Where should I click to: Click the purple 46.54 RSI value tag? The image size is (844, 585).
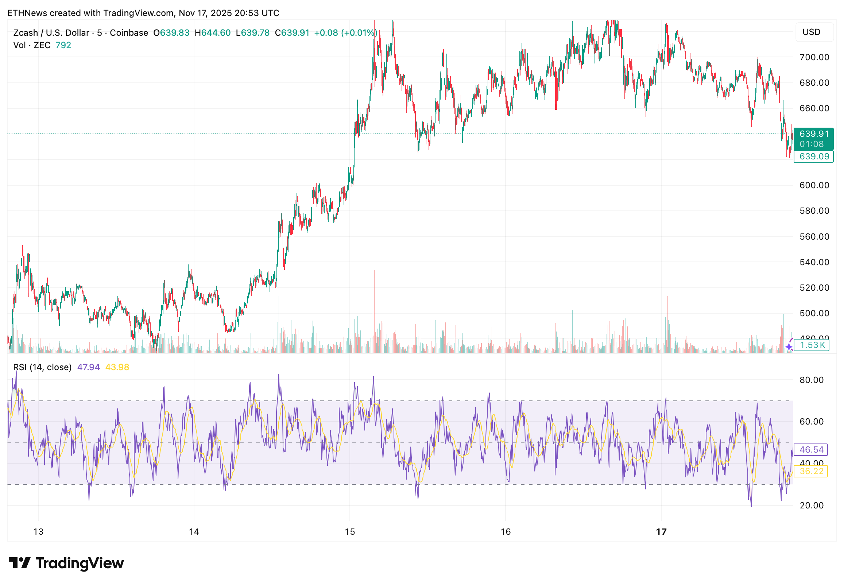click(x=811, y=449)
